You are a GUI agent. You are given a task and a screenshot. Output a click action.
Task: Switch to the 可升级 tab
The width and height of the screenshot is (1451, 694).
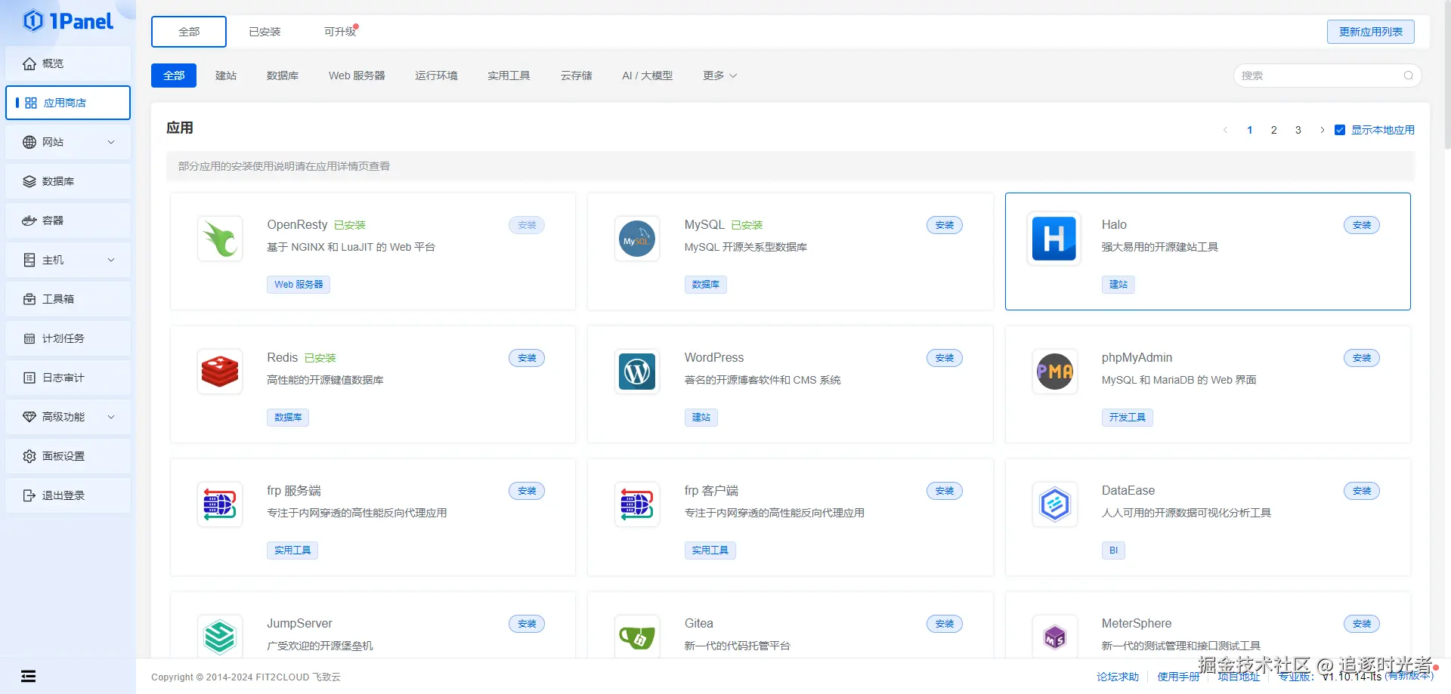click(x=340, y=32)
